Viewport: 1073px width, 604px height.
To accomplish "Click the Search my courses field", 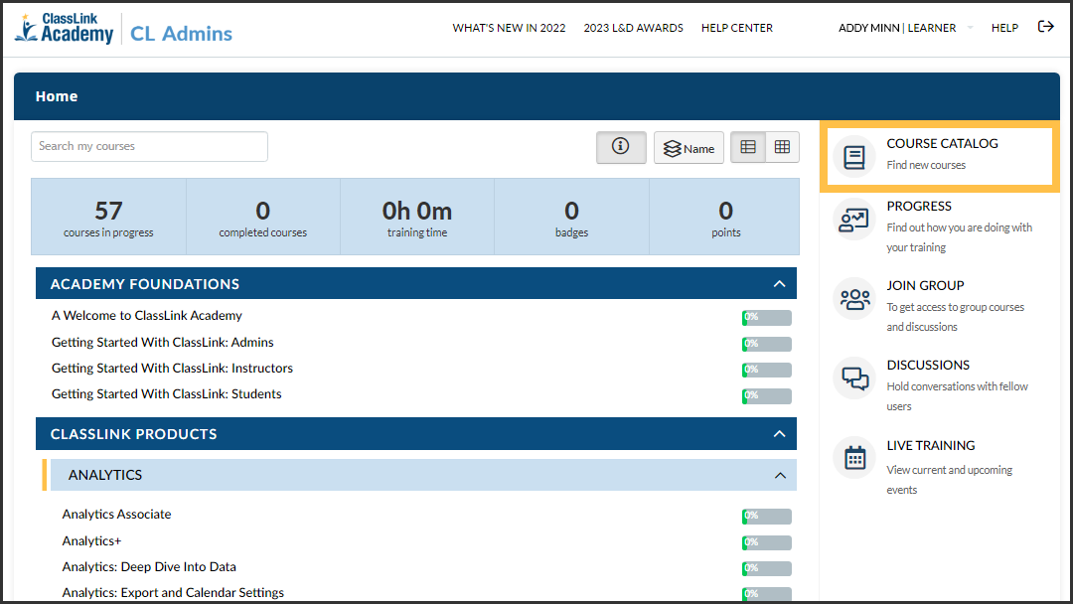I will click(x=149, y=146).
